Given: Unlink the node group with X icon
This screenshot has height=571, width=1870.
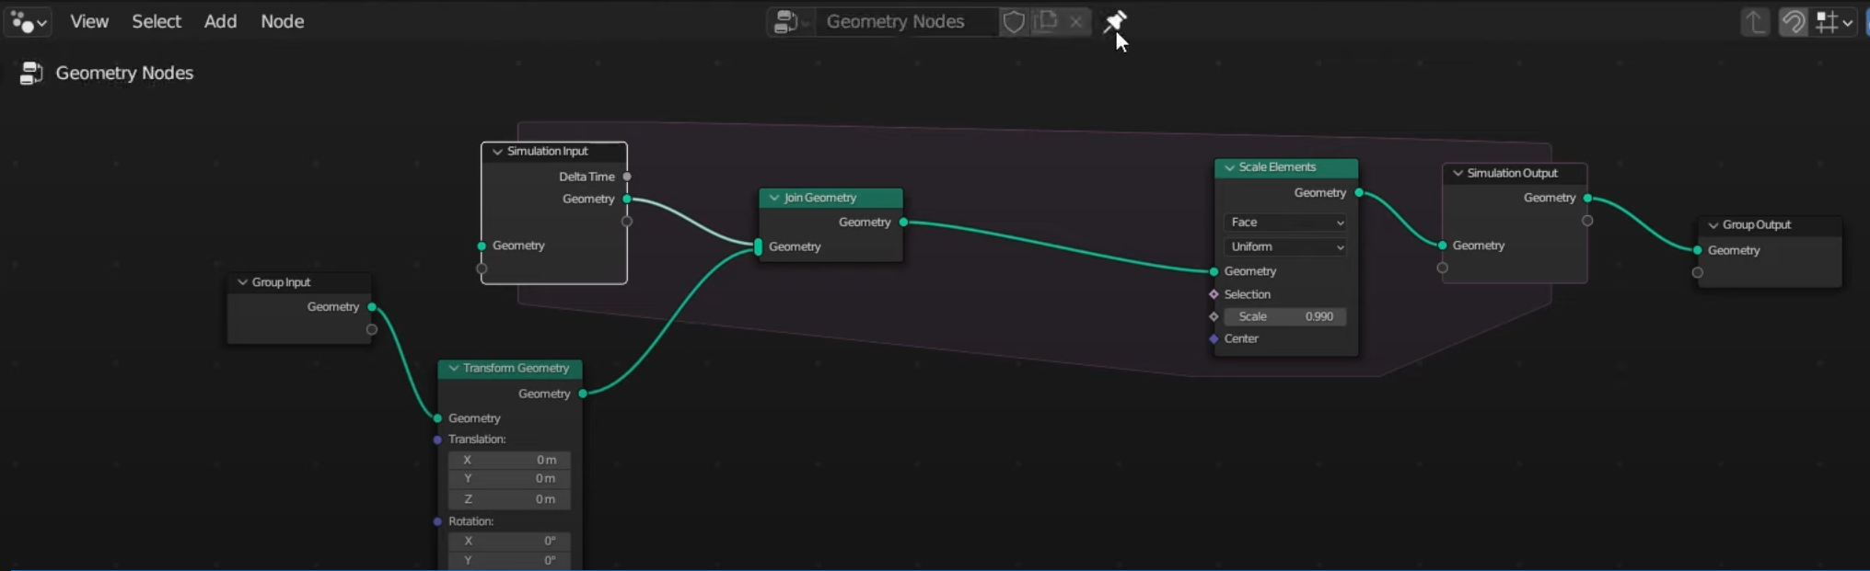Looking at the screenshot, I should [1075, 21].
